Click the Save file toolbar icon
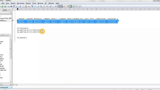Screen dimensions: 160x90 (2, 6)
